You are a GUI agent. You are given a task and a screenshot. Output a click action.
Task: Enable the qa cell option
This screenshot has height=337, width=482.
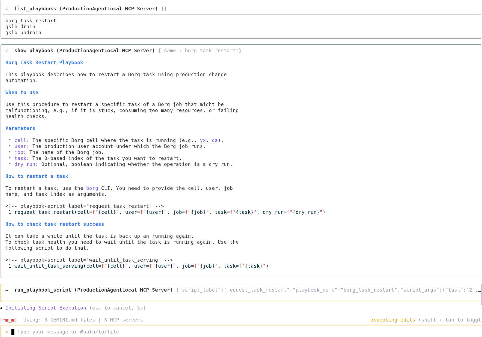coord(215,140)
